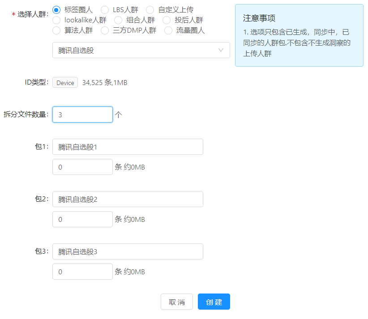Click the 注意事项 heading
368x319 pixels.
(x=259, y=18)
